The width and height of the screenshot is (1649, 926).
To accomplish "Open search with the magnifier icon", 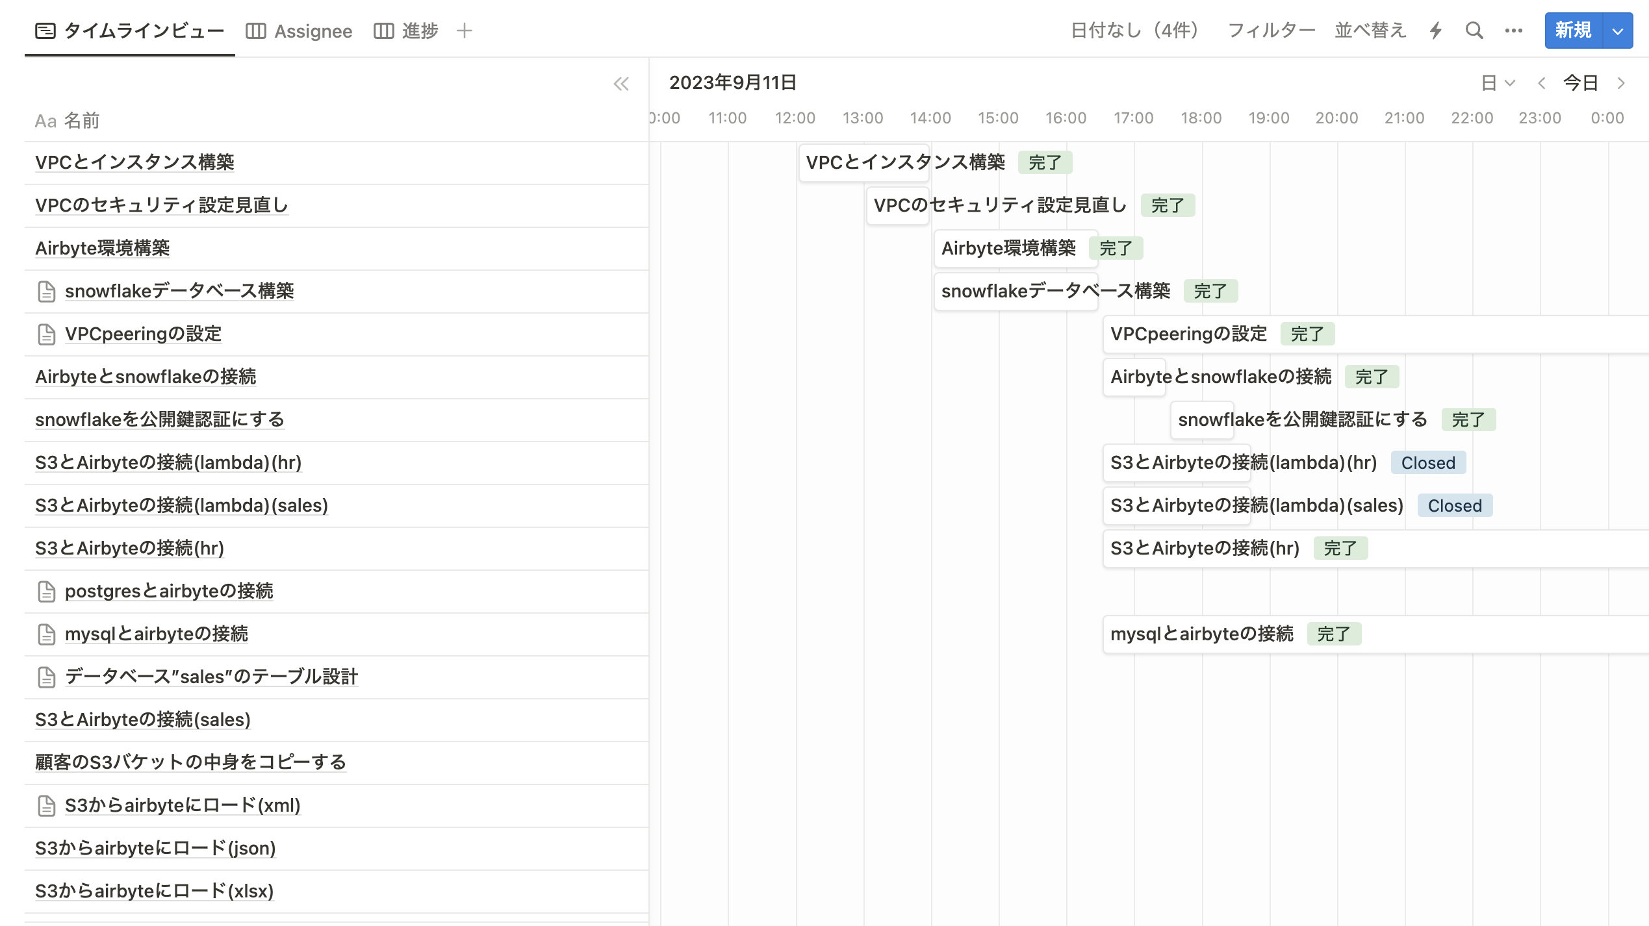I will pos(1474,31).
